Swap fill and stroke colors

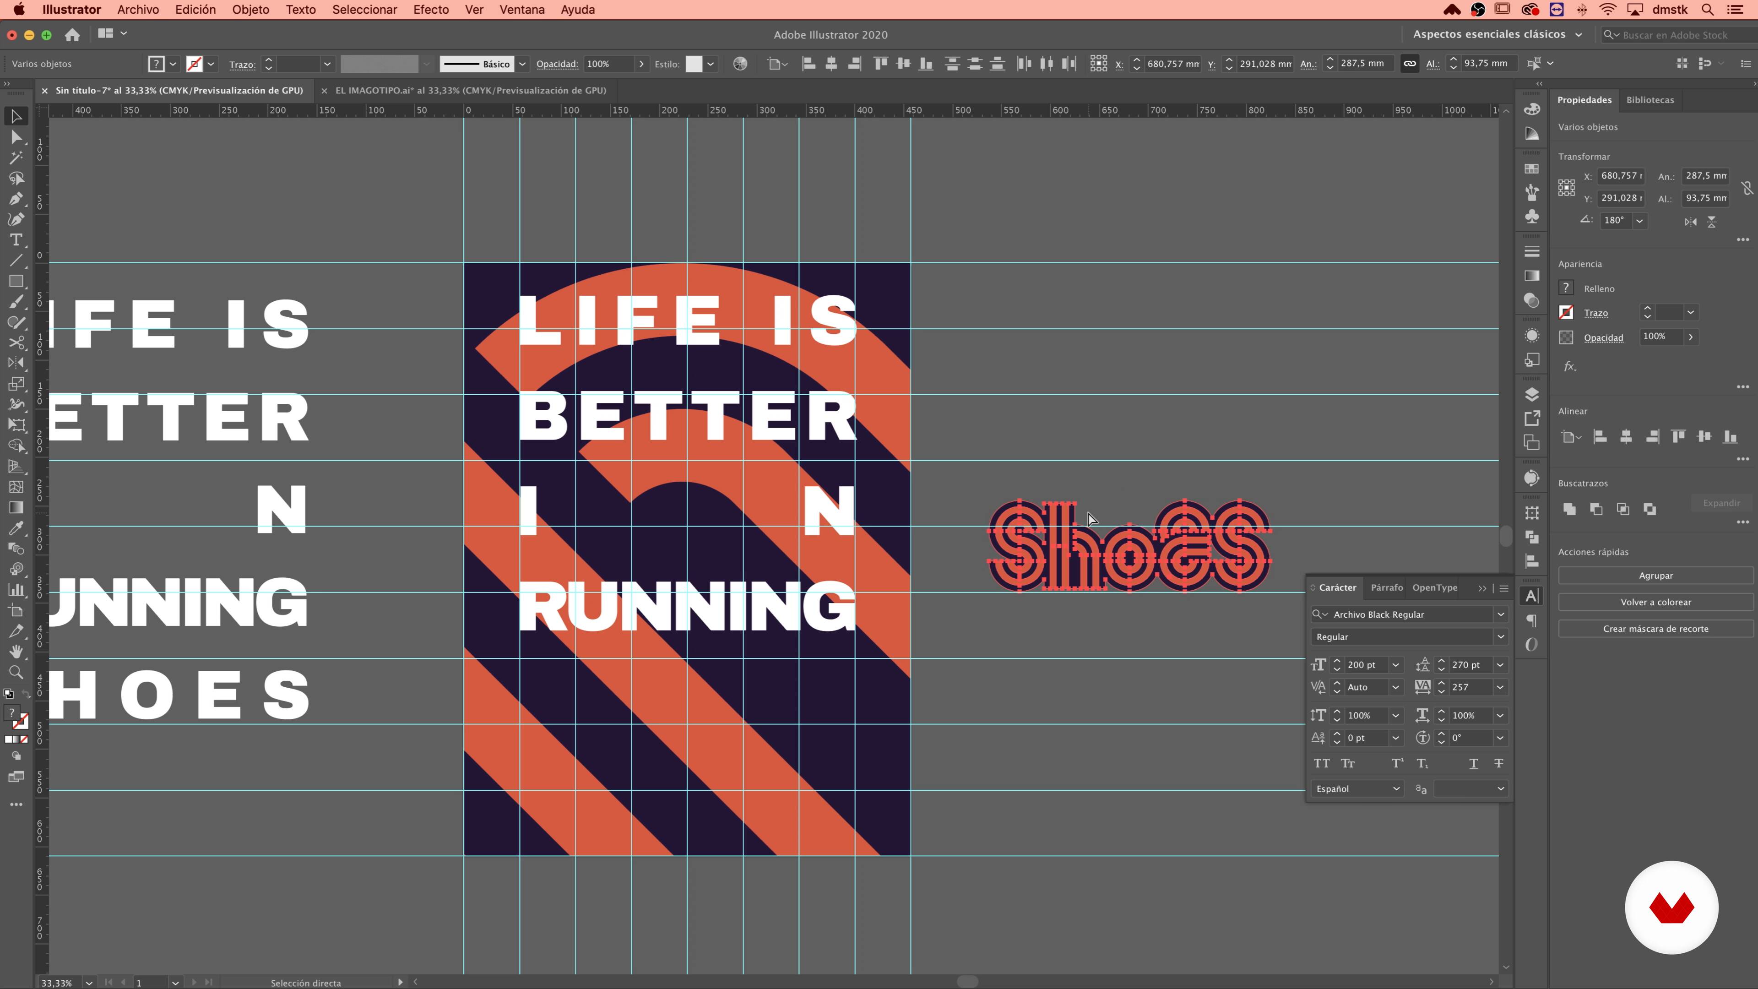(x=26, y=694)
